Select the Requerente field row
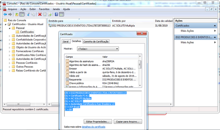This screenshot has height=130, width=220. pyautogui.click(x=101, y=80)
